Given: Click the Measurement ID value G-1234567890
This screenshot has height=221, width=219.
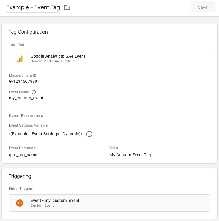Looking at the screenshot, I should pyautogui.click(x=23, y=81).
